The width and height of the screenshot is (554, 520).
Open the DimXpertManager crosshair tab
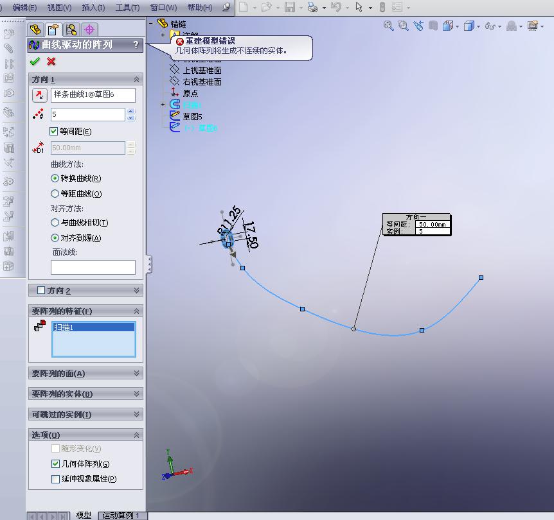click(x=89, y=30)
